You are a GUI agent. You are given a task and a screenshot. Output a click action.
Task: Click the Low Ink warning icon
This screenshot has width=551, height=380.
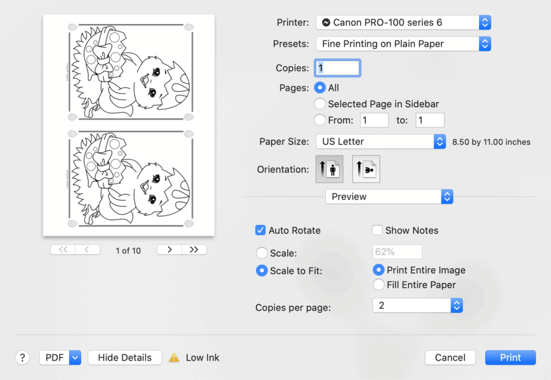pos(174,358)
